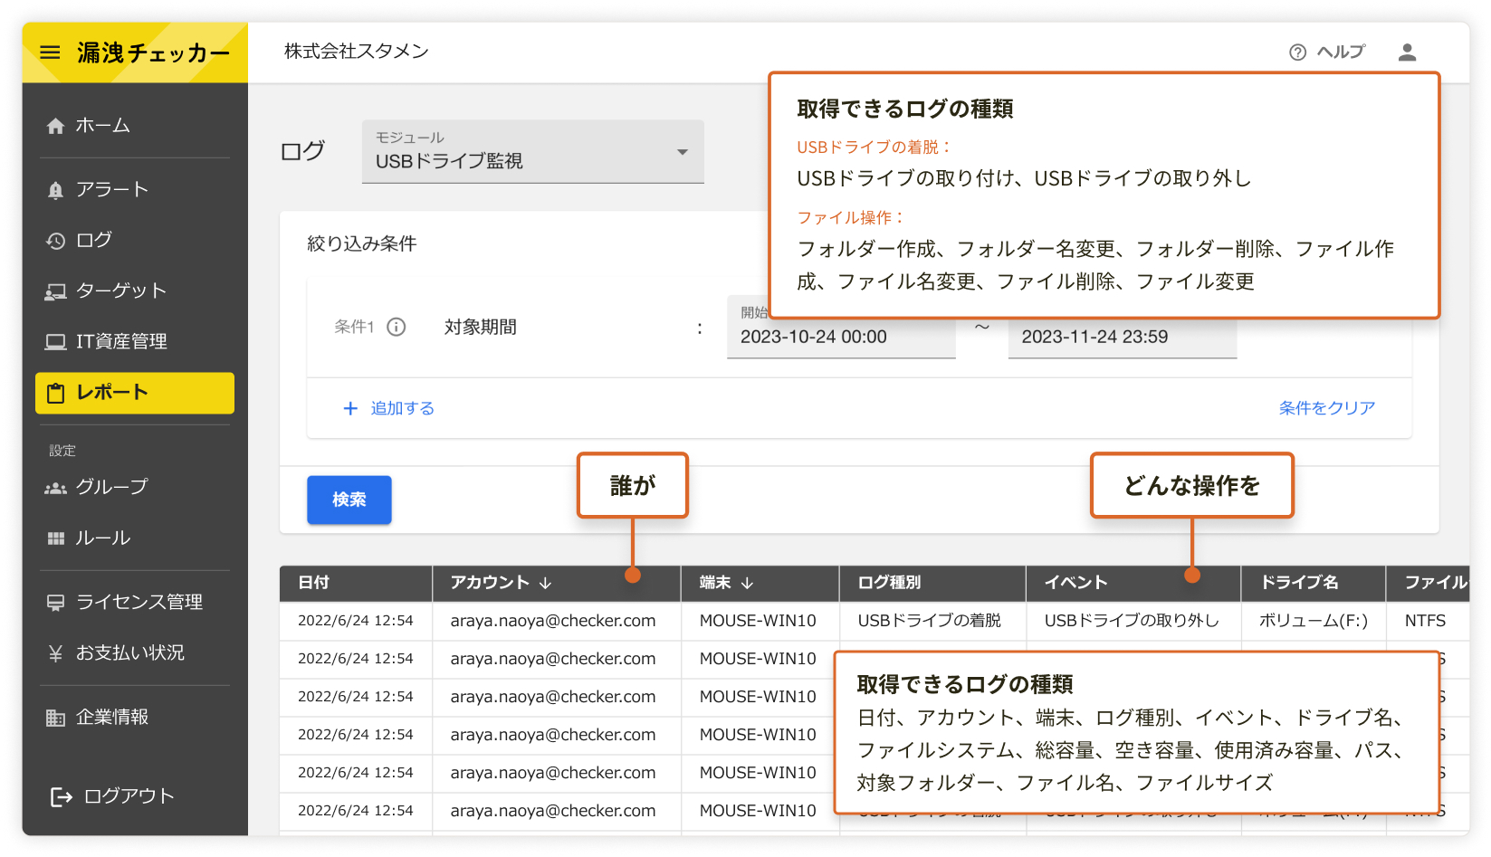Click the home icon in sidebar
This screenshot has height=857, width=1491.
[56, 126]
